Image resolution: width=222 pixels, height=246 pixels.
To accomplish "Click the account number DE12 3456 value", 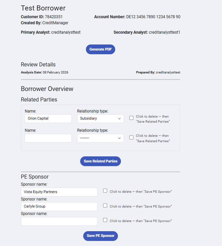I will [x=153, y=17].
